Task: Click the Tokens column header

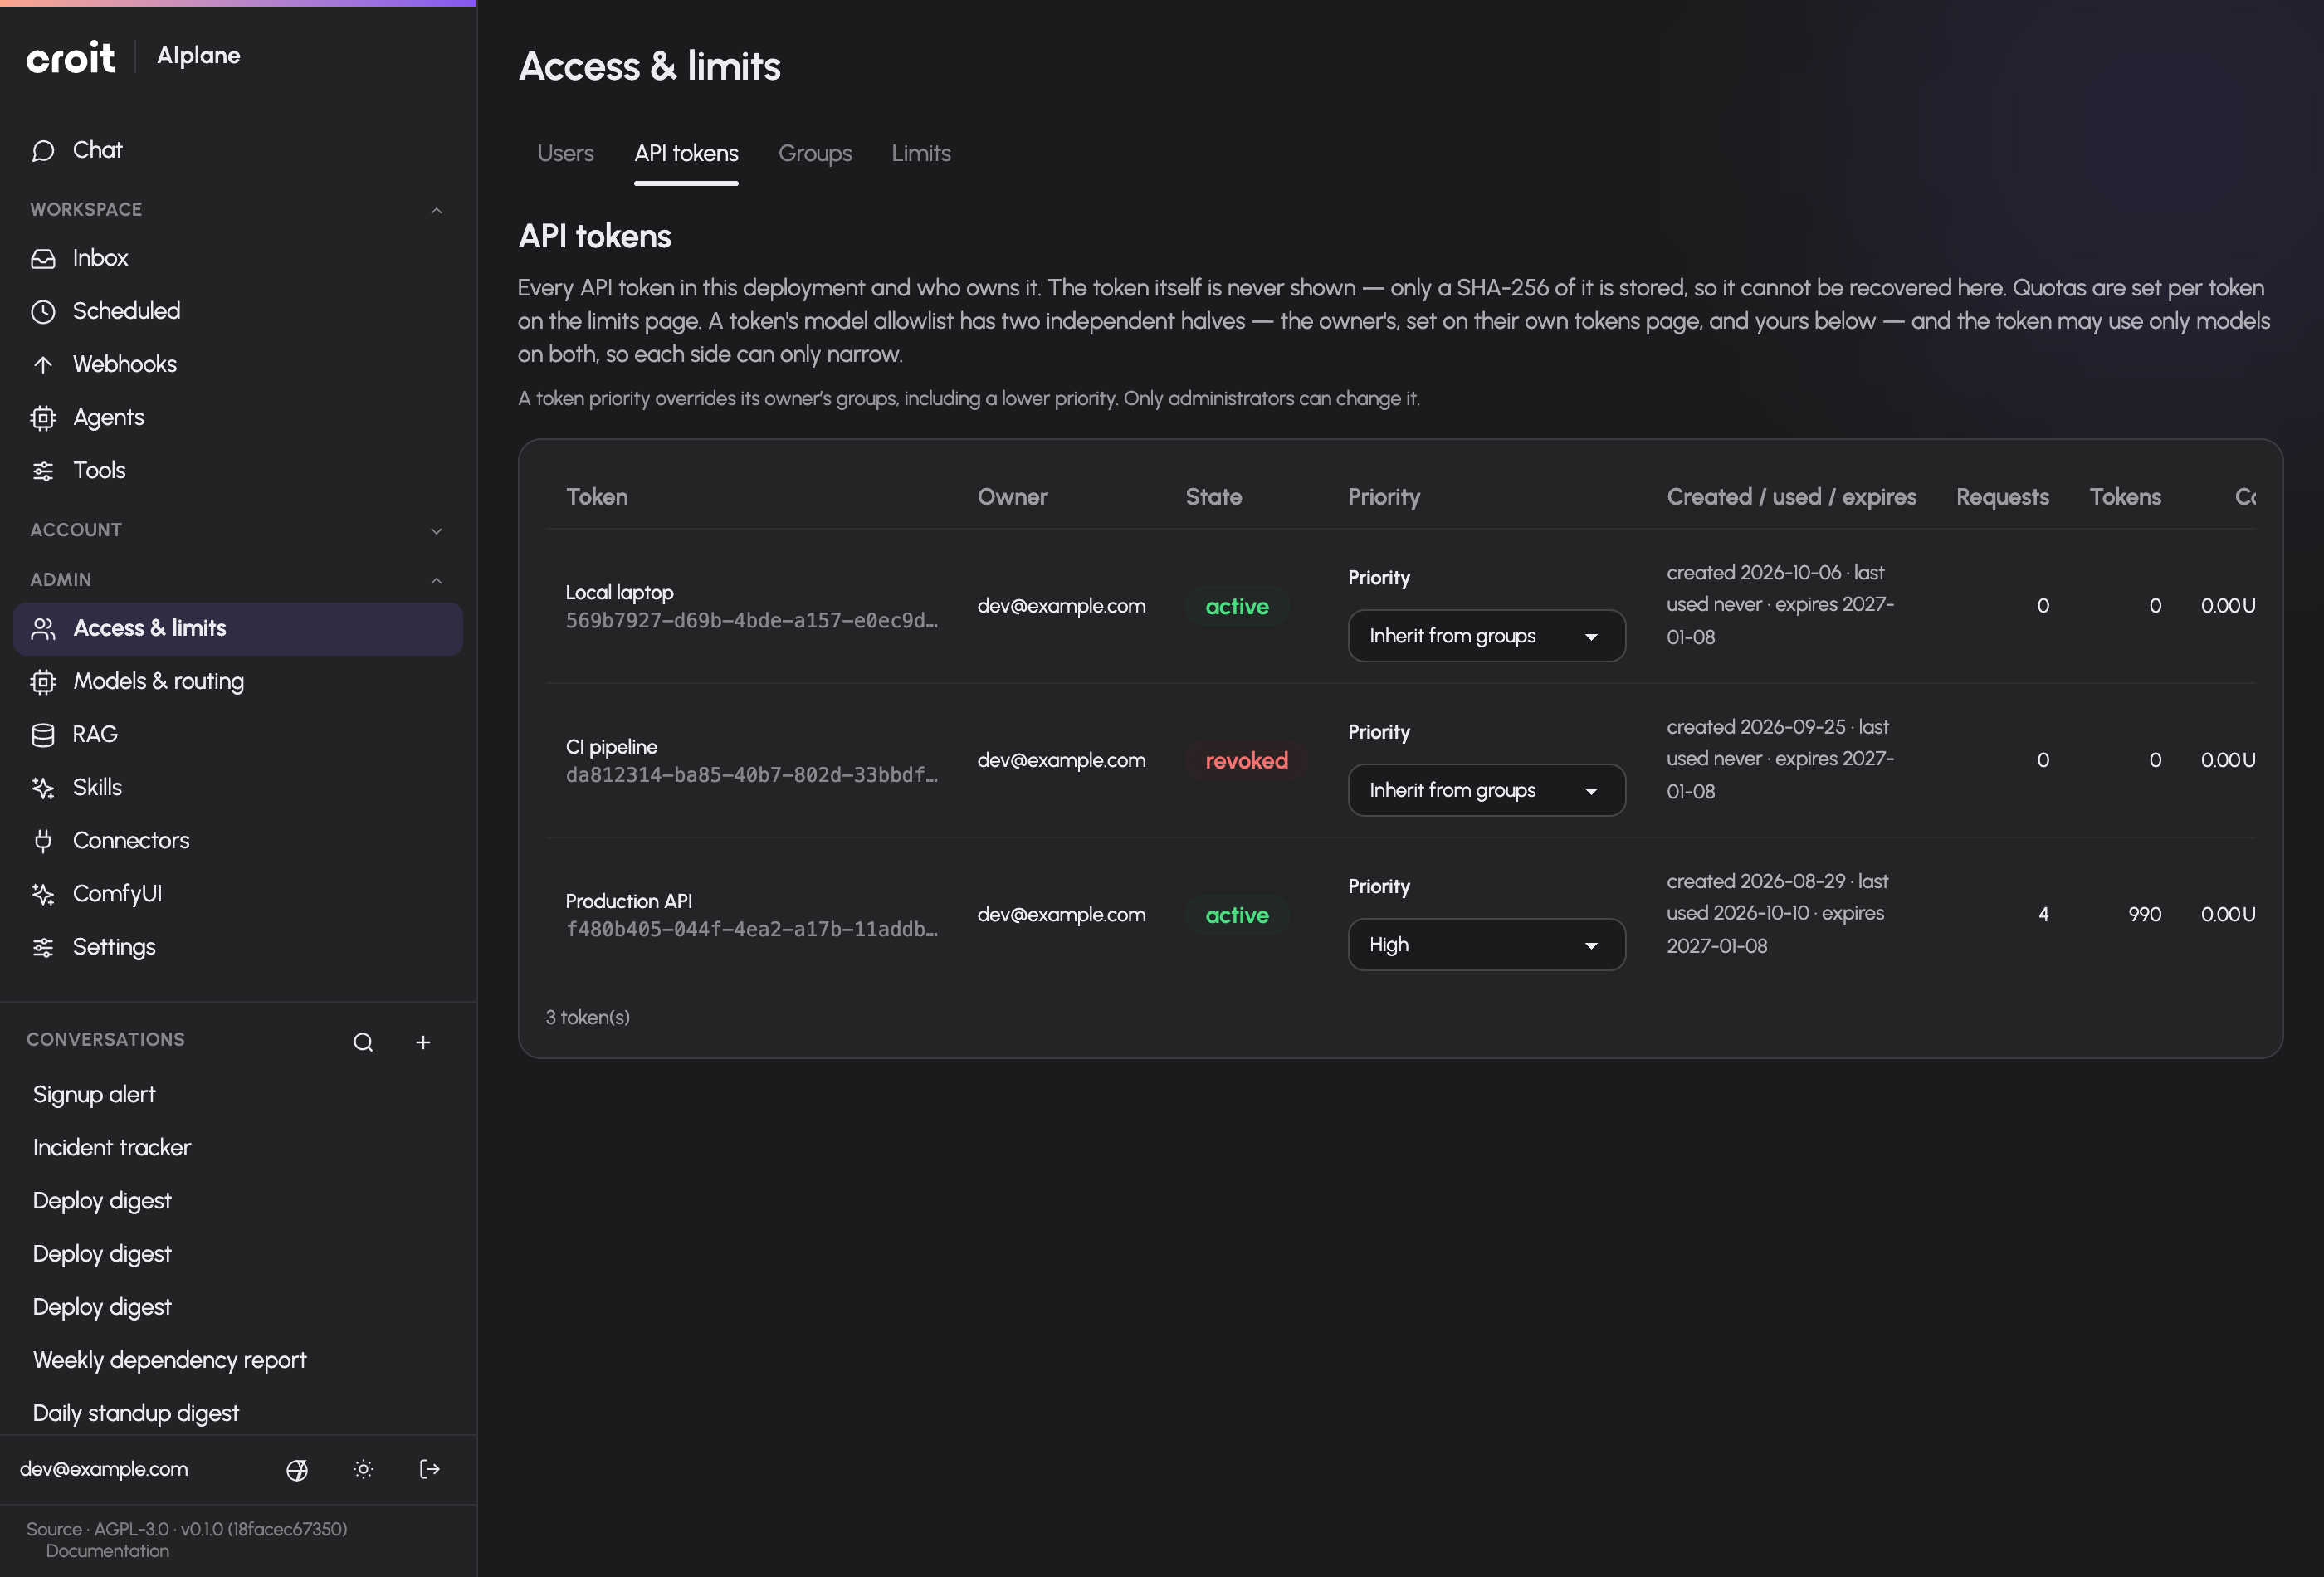Action: 2125,497
